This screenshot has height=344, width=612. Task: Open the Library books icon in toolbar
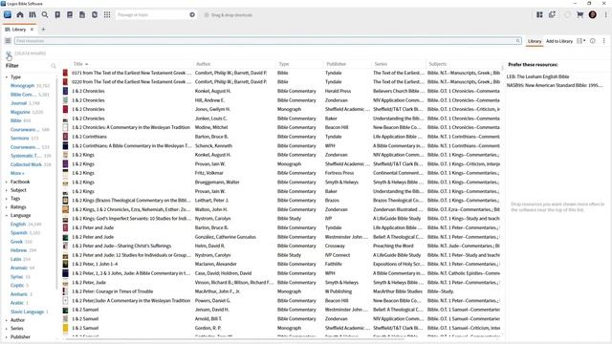point(33,15)
